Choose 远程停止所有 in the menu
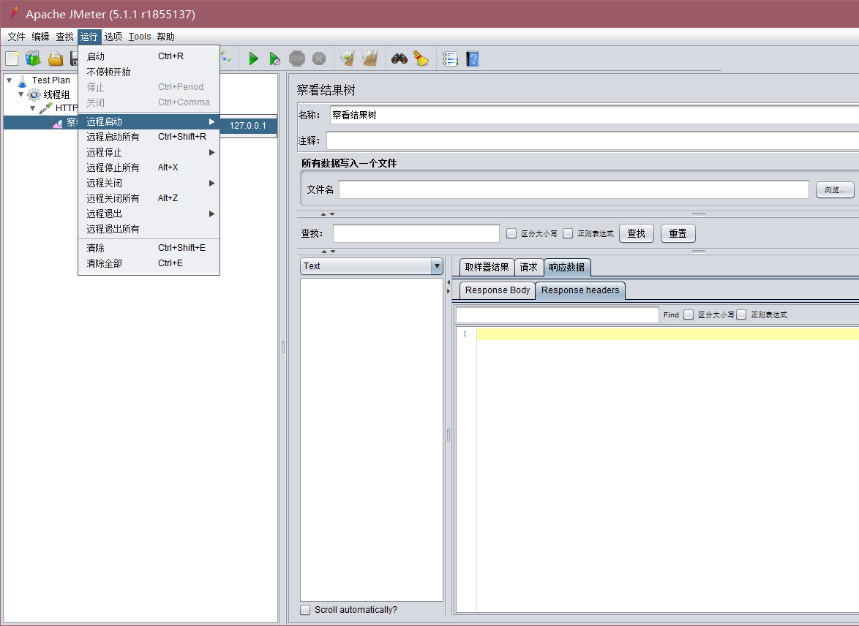The width and height of the screenshot is (859, 626). pyautogui.click(x=149, y=167)
